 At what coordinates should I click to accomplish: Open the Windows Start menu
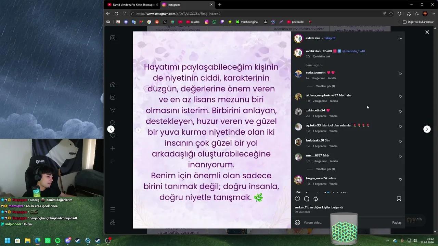pyautogui.click(x=7, y=241)
